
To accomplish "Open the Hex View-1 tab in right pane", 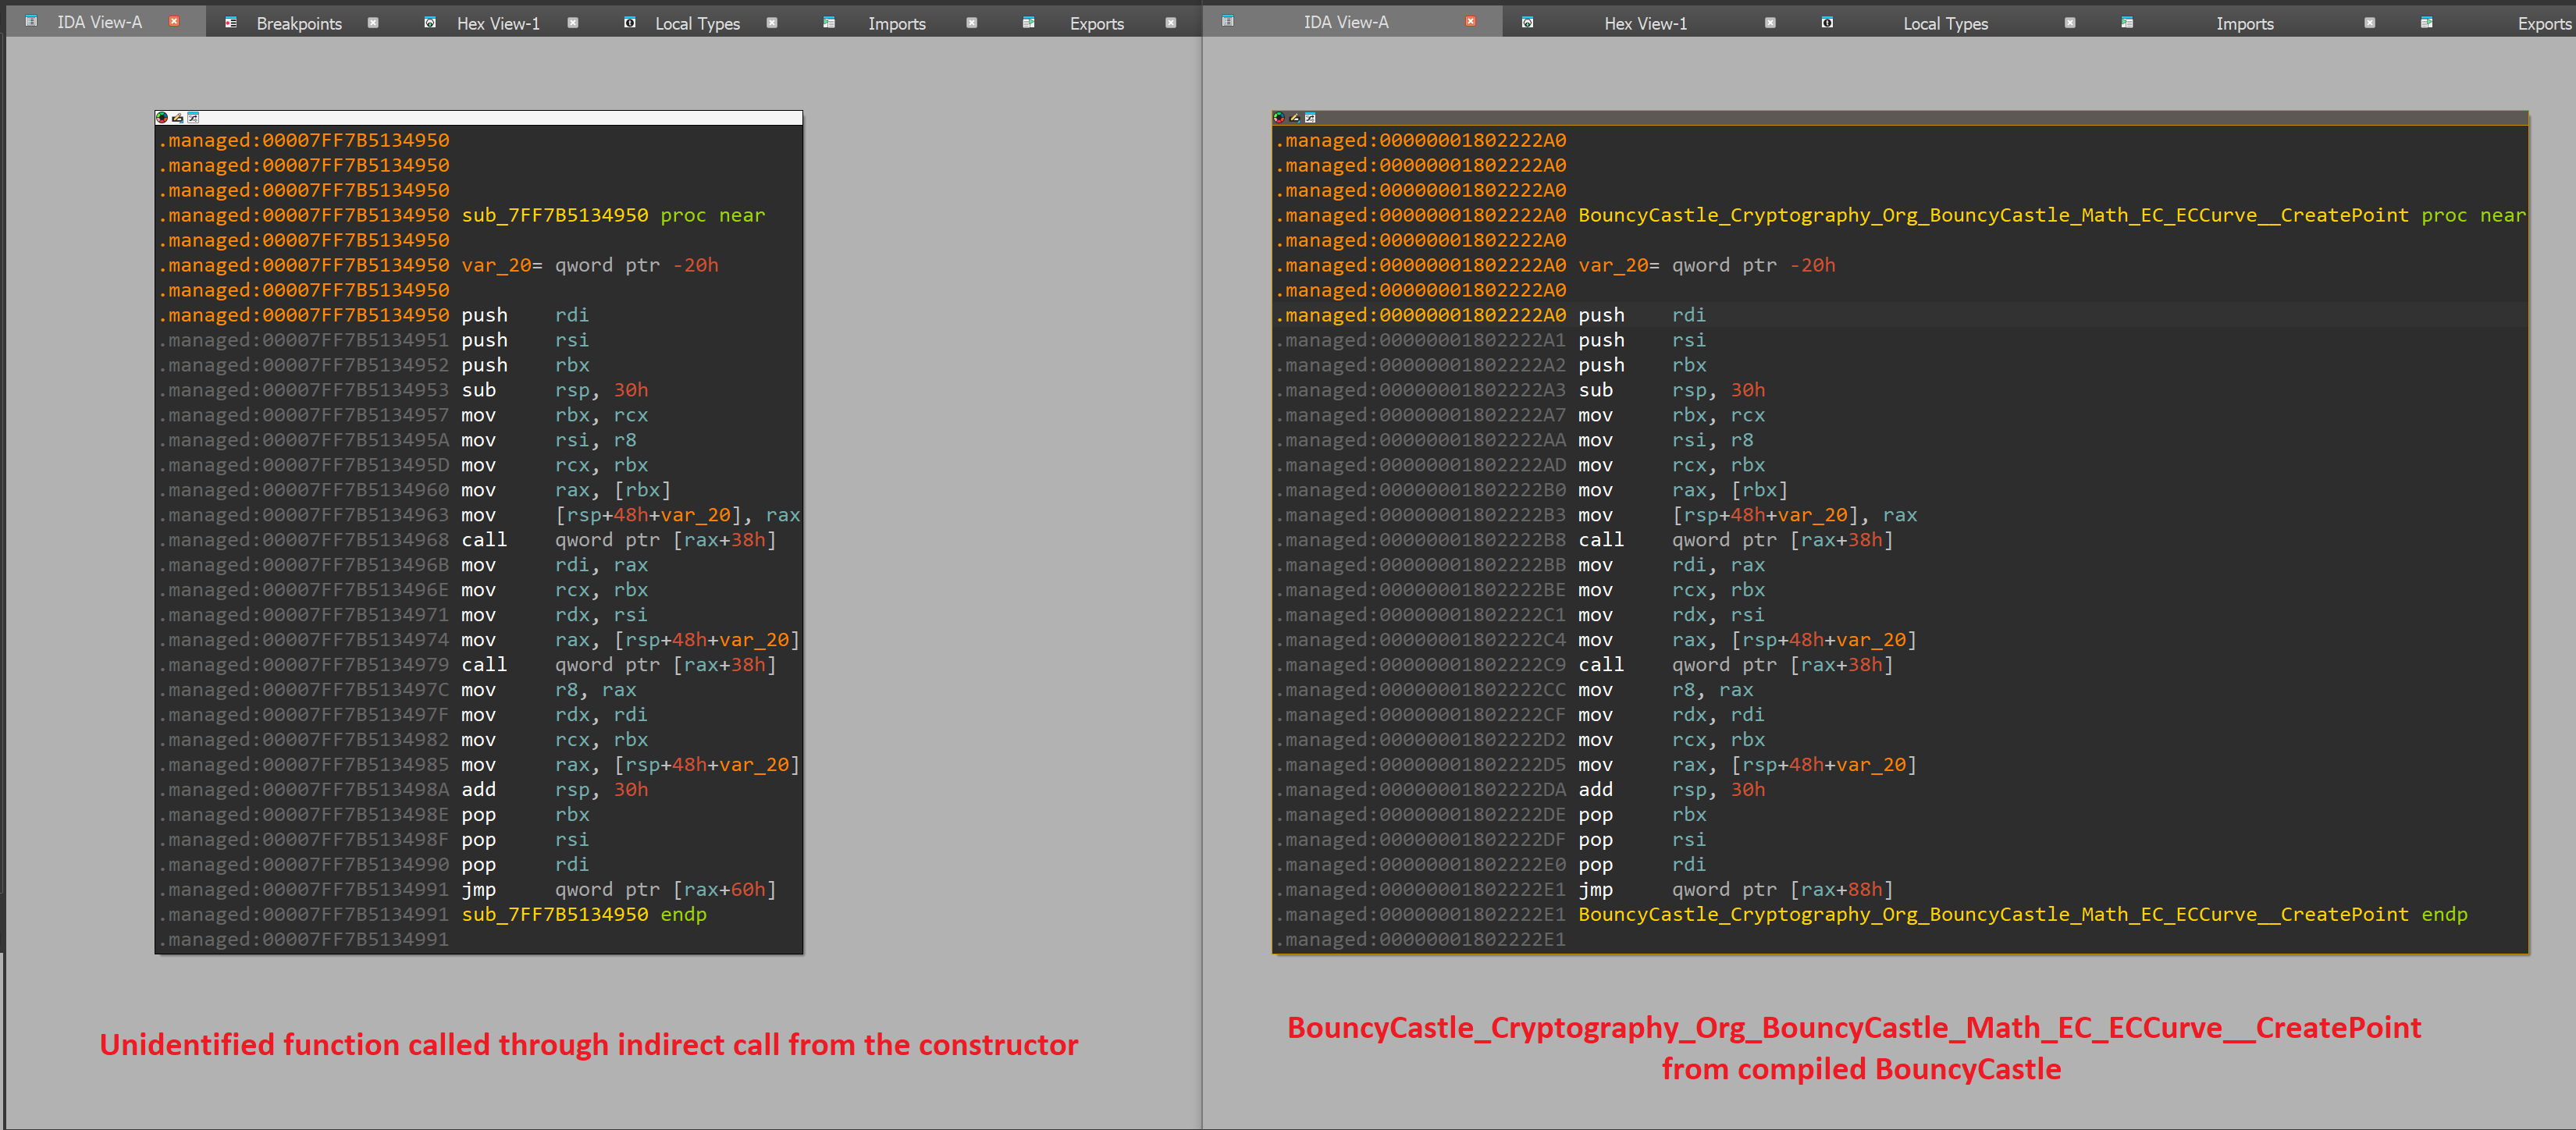I will pyautogui.click(x=1645, y=23).
